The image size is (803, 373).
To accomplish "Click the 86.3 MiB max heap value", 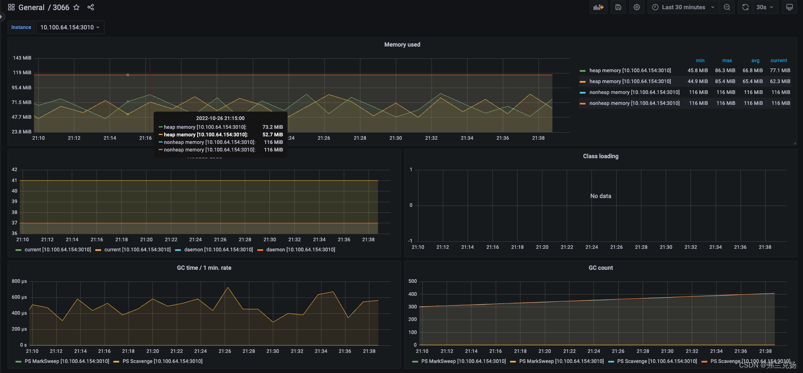I will pos(725,70).
